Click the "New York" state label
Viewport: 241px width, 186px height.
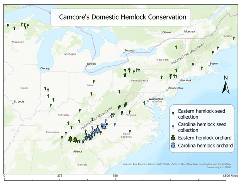pyautogui.click(x=163, y=60)
